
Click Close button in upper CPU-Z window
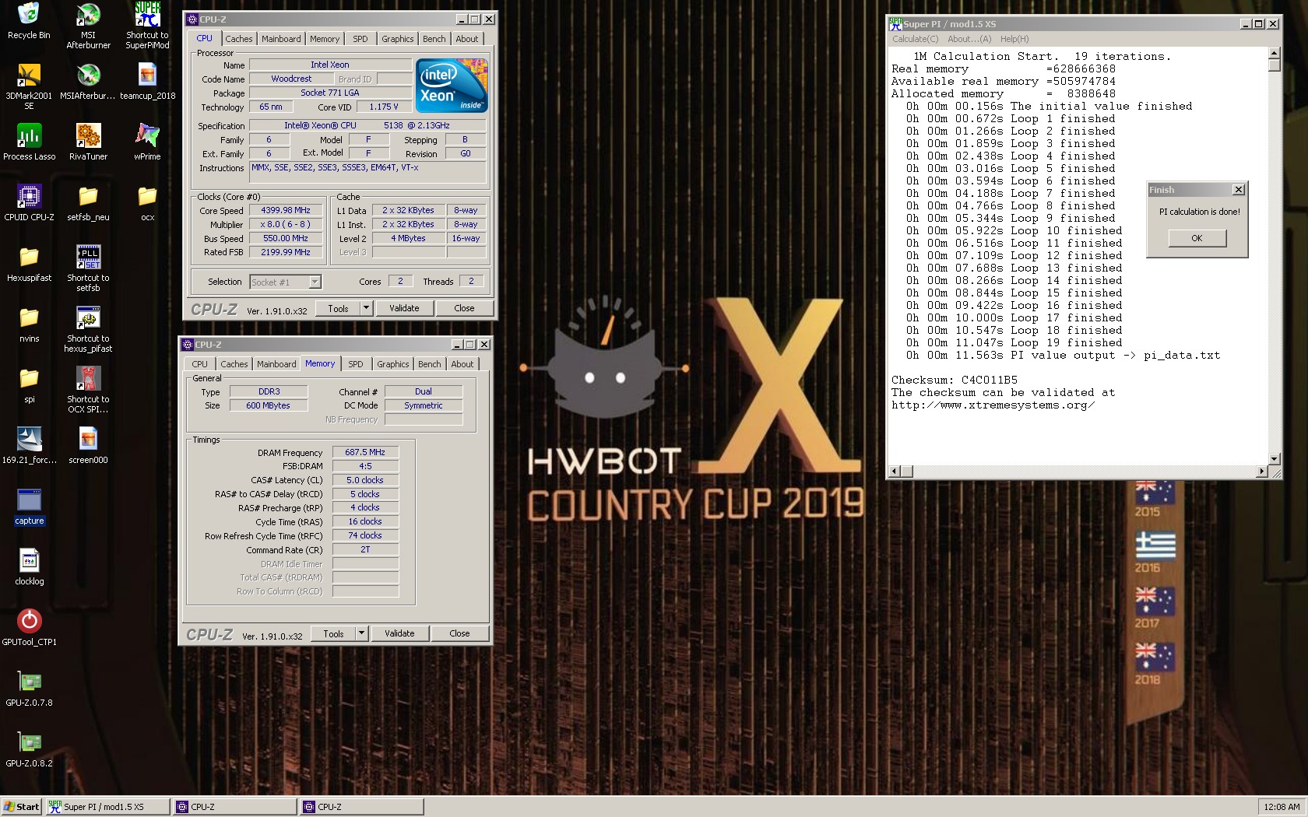(464, 308)
